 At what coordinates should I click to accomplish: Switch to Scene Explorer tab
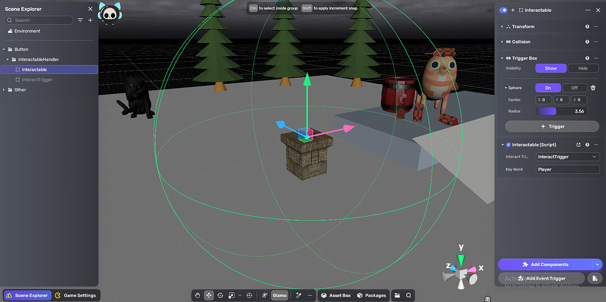pyautogui.click(x=27, y=295)
